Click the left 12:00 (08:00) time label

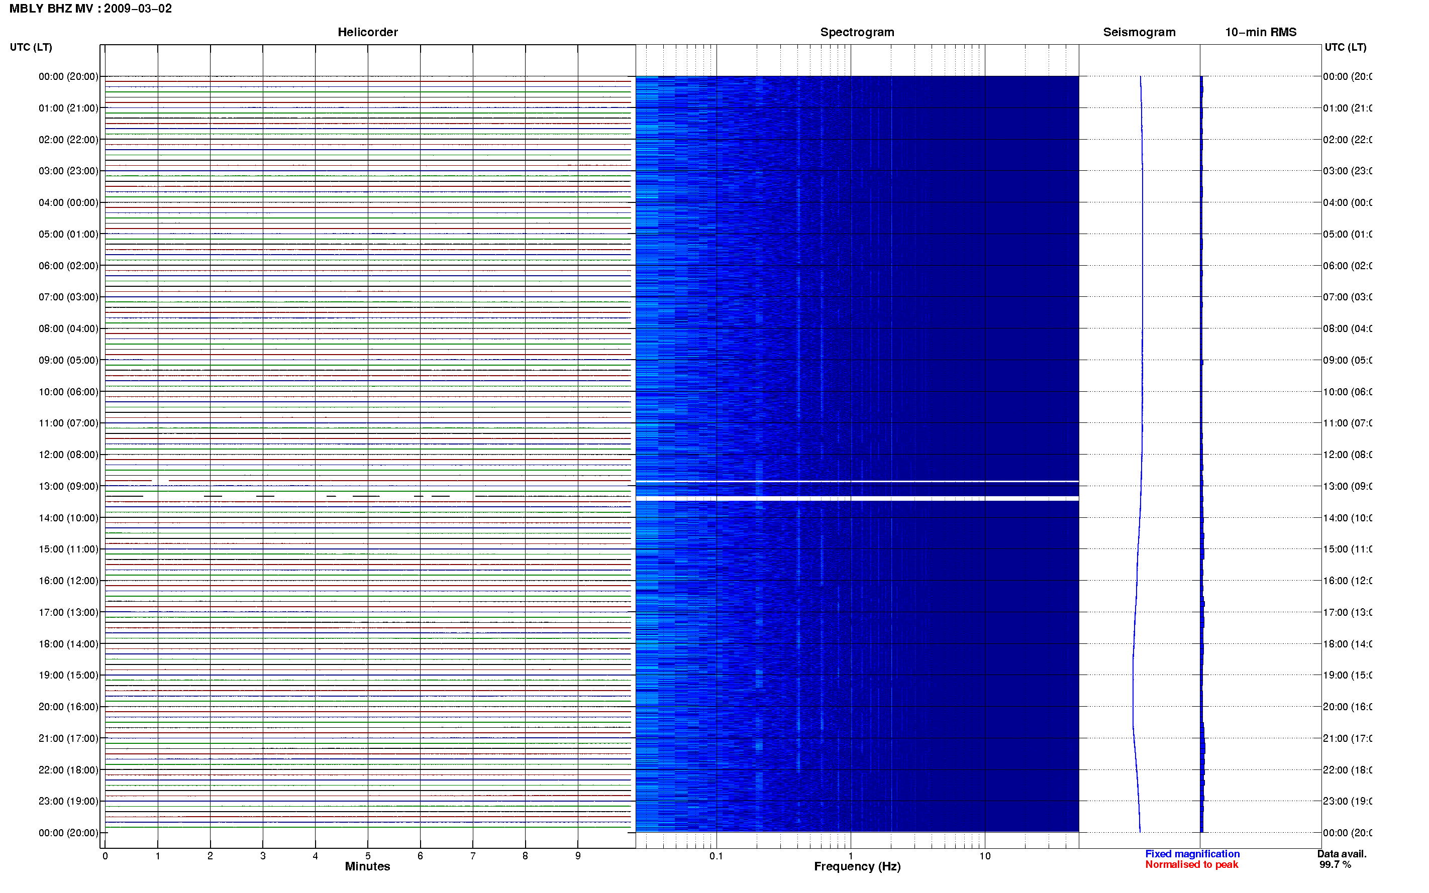point(68,455)
